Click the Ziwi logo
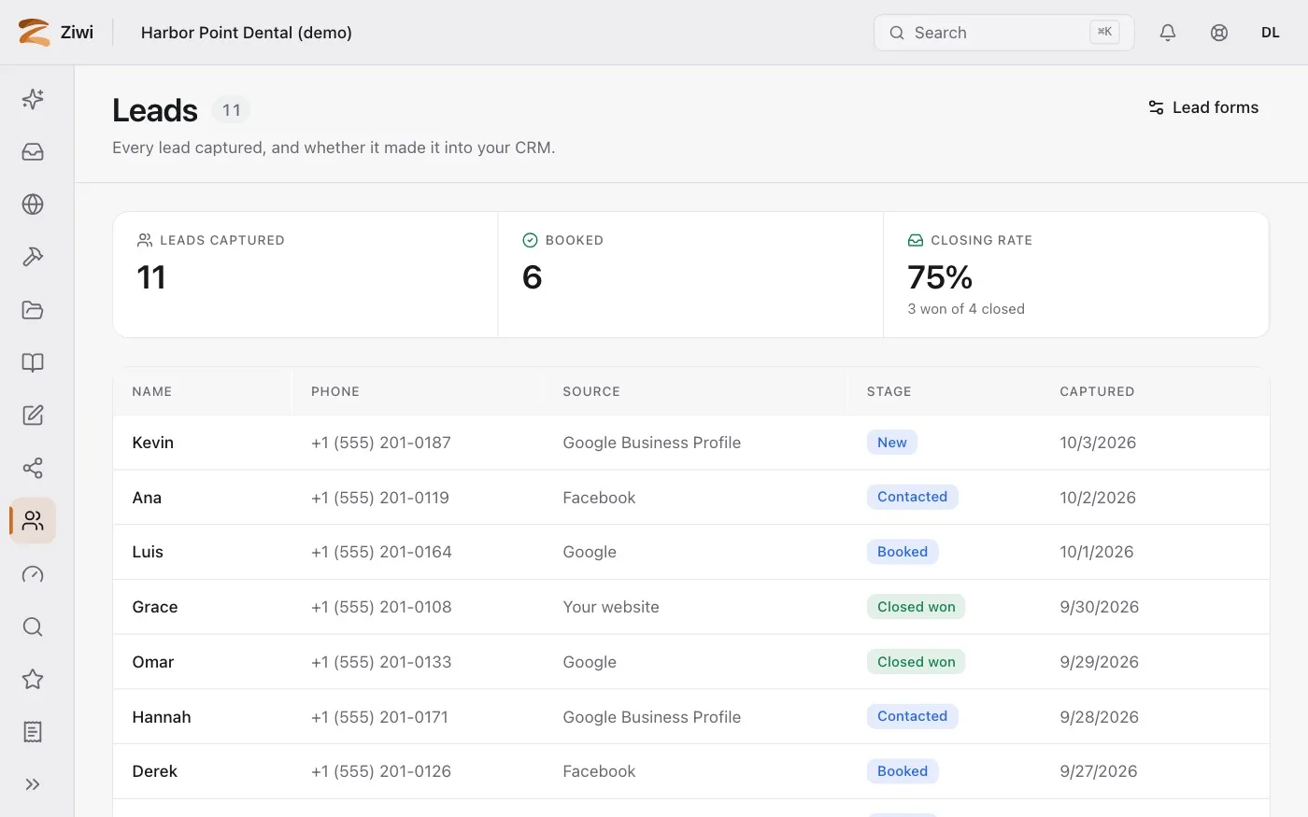The width and height of the screenshot is (1308, 817). pos(56,33)
